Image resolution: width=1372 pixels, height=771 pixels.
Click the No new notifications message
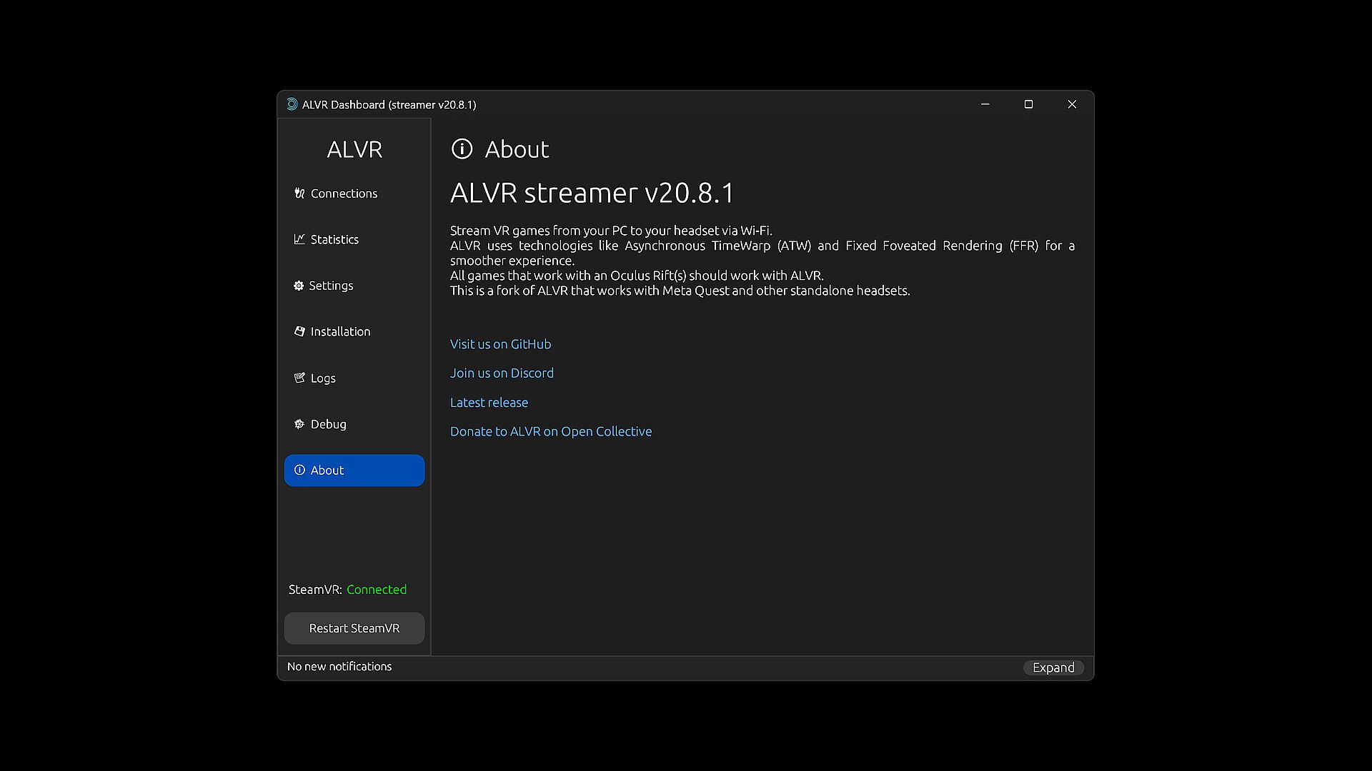click(x=339, y=667)
